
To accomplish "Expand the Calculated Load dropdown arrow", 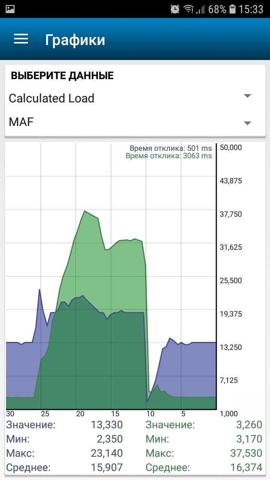I will click(x=247, y=96).
